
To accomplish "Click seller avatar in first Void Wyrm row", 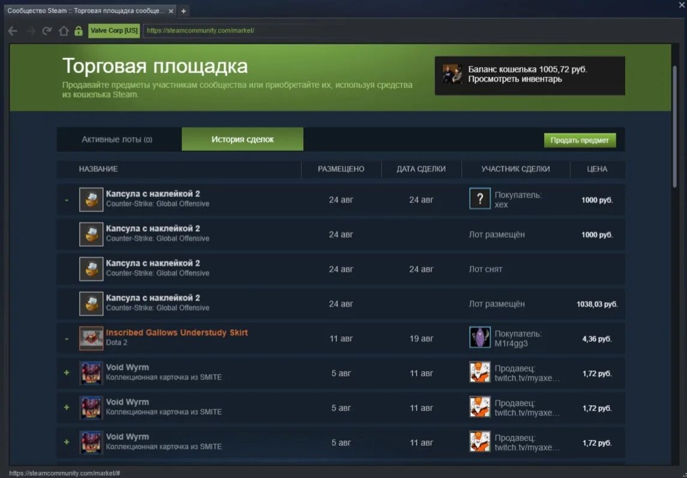I will [480, 372].
